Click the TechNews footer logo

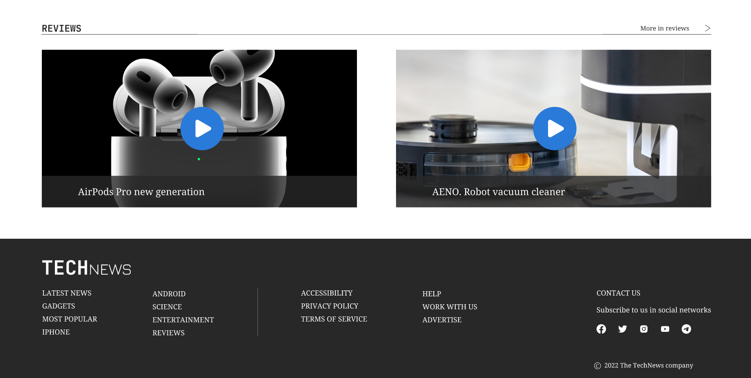86,268
